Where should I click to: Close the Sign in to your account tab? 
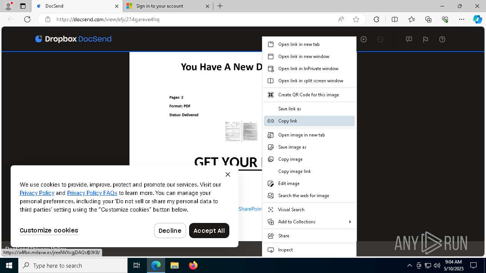coord(207,6)
